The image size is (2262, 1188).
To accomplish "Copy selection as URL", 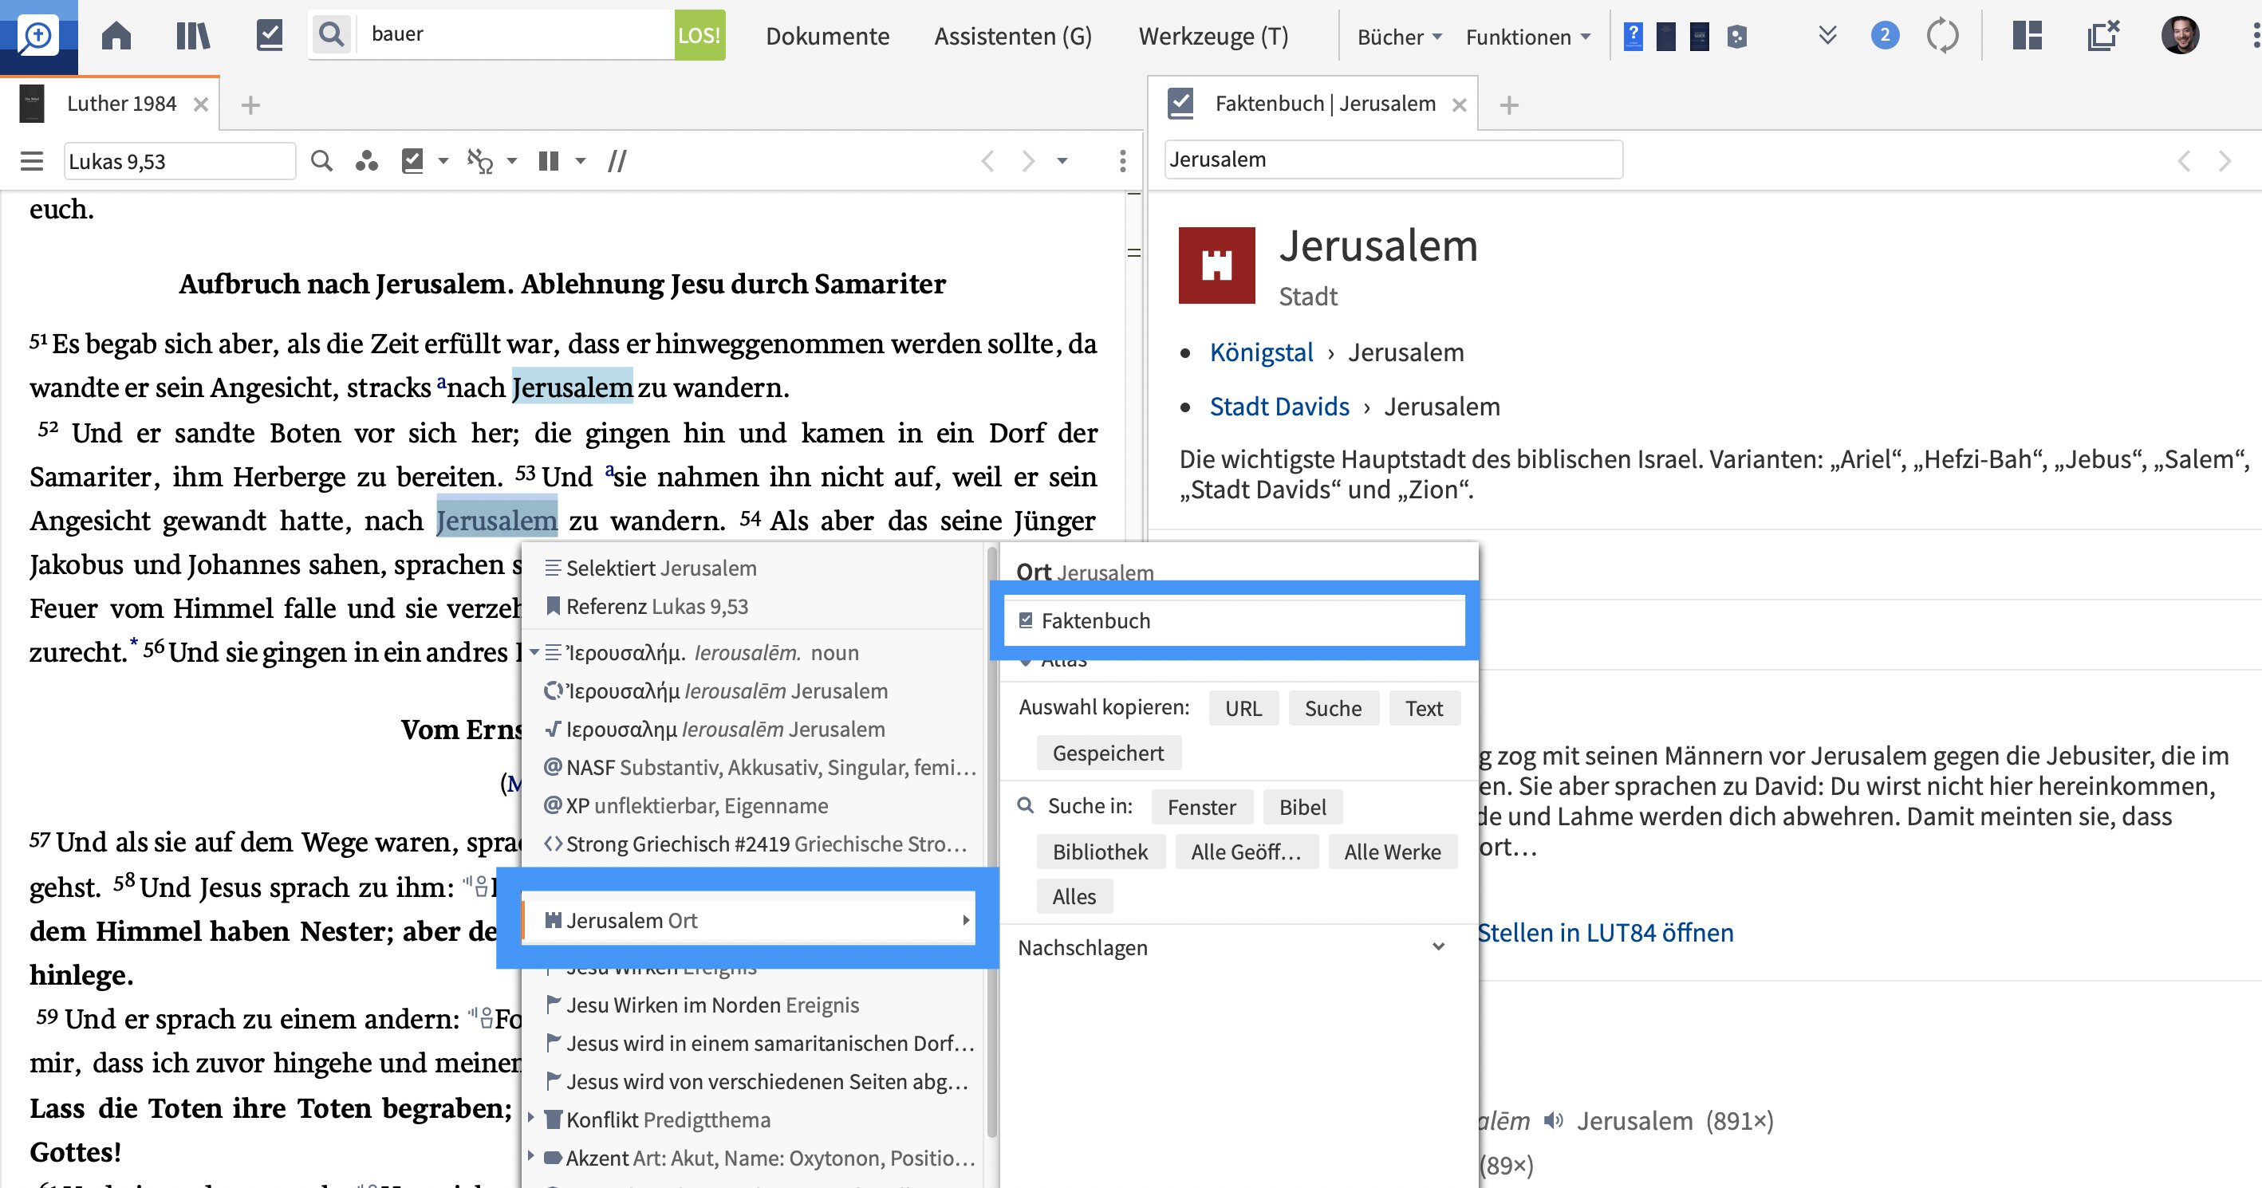I will pos(1243,709).
